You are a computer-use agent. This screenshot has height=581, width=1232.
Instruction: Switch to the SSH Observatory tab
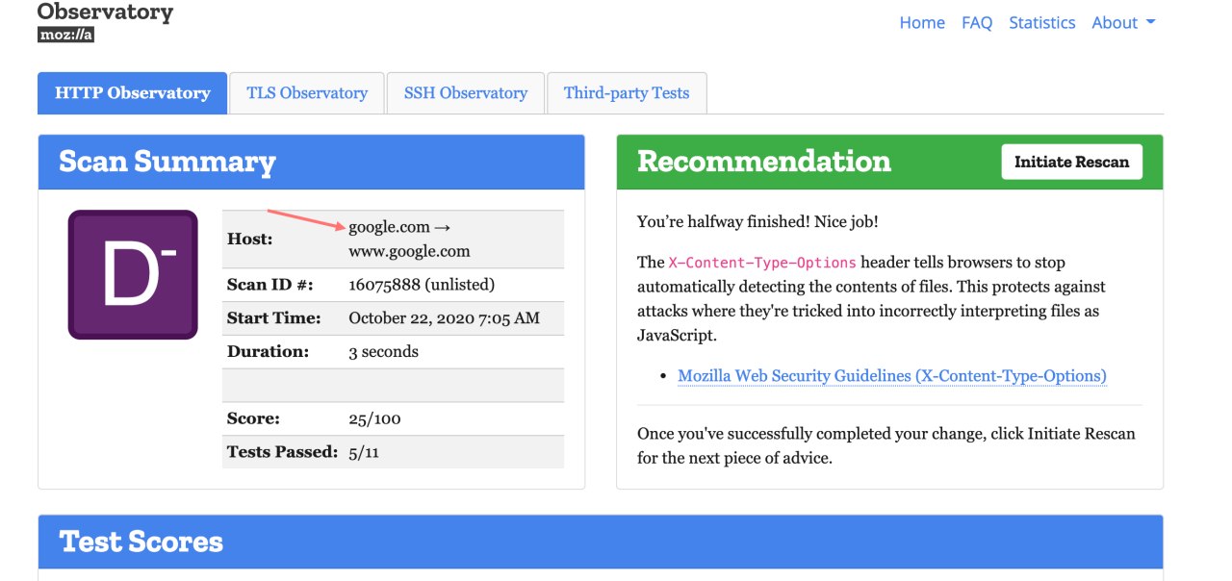(466, 93)
